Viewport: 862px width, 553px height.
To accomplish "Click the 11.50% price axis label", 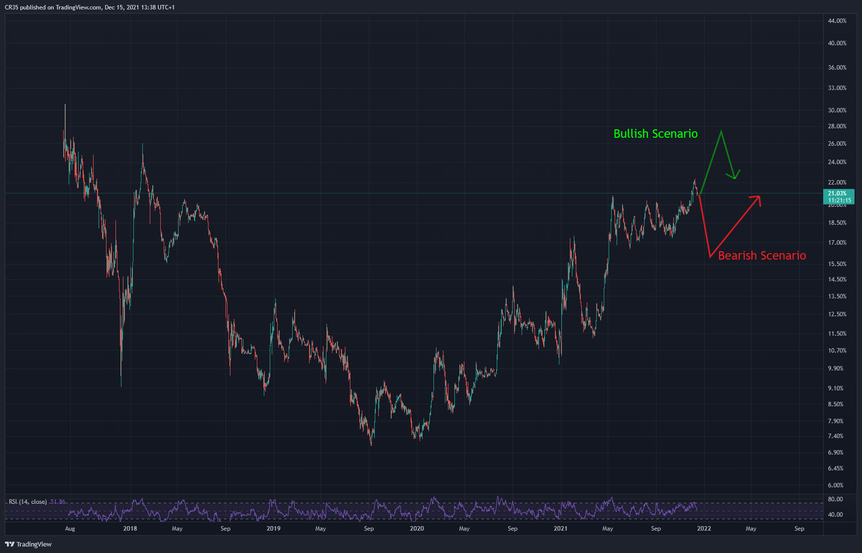I will pos(837,334).
